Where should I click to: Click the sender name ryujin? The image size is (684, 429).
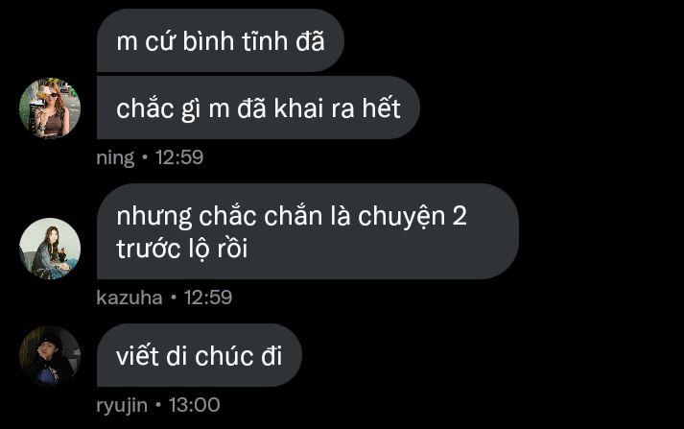pos(122,405)
